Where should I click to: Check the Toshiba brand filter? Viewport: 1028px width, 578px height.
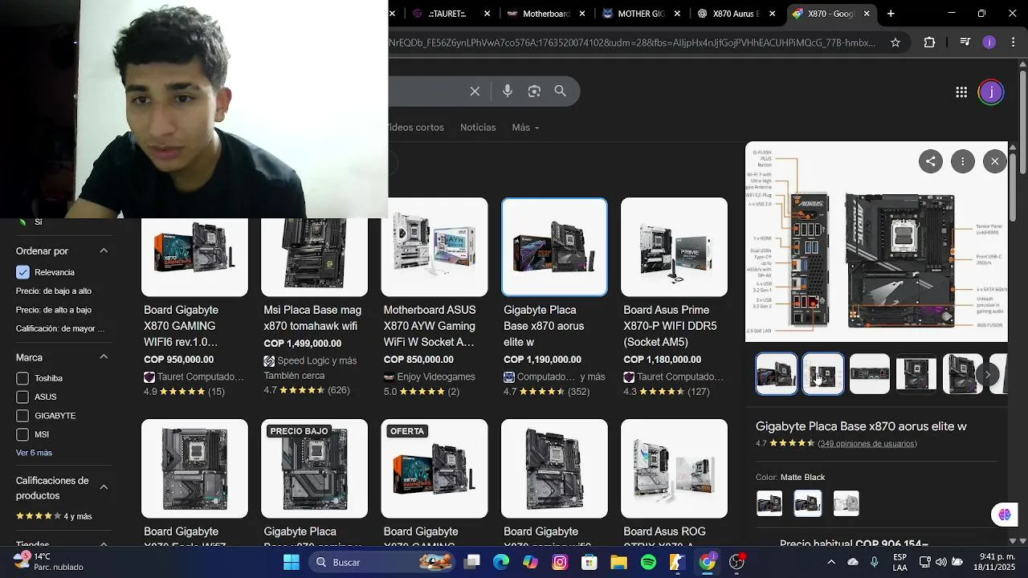(x=22, y=378)
